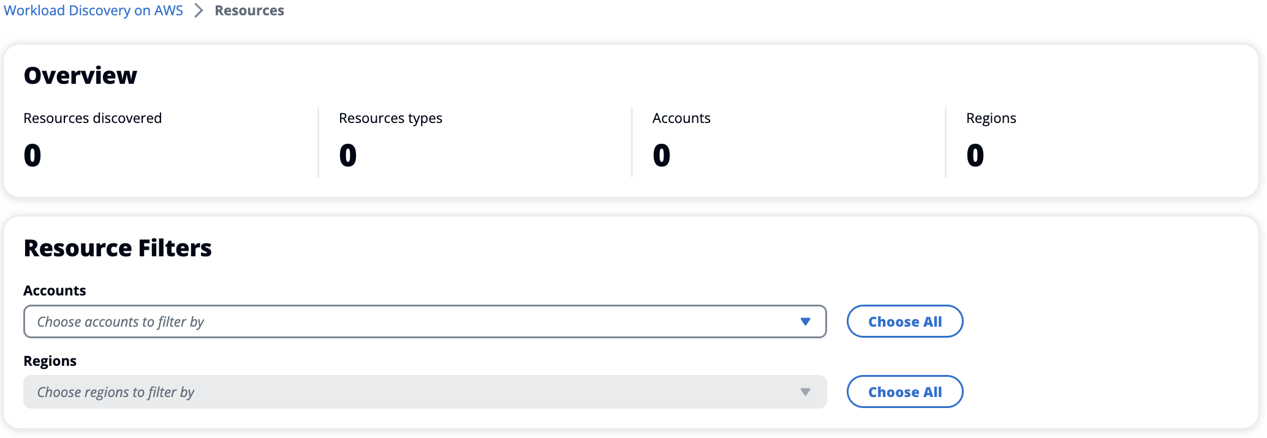Expand accounts filter using its arrow icon

pos(805,322)
